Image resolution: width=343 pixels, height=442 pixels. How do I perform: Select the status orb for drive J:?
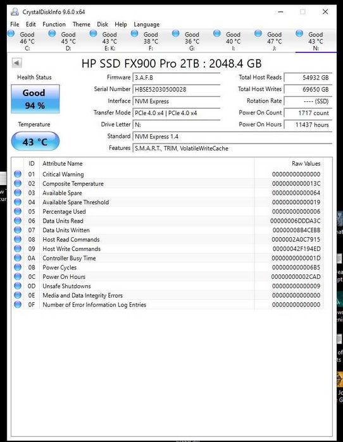[x=258, y=34]
